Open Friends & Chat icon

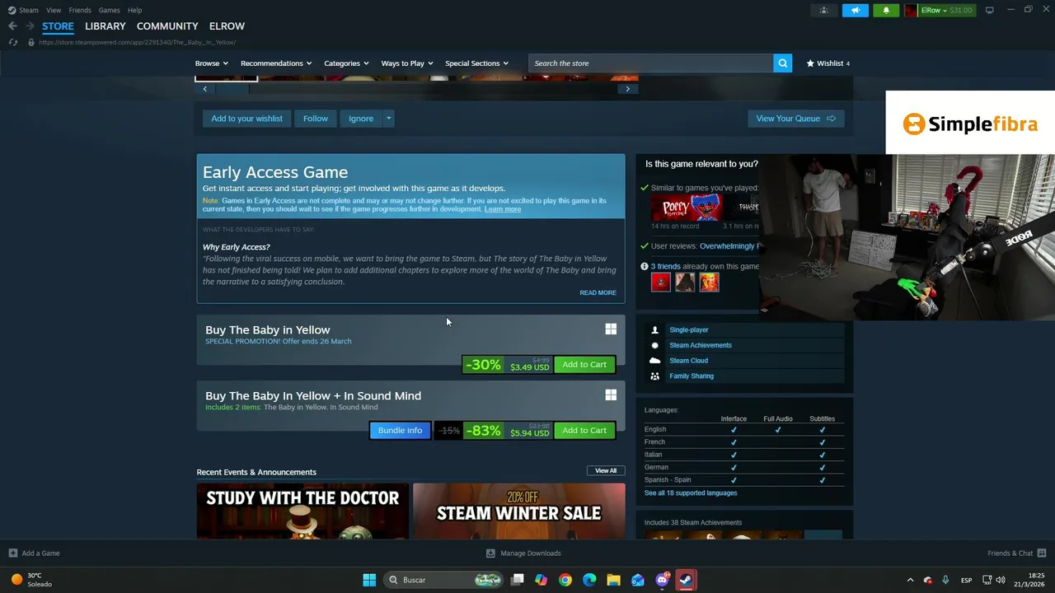point(1042,553)
